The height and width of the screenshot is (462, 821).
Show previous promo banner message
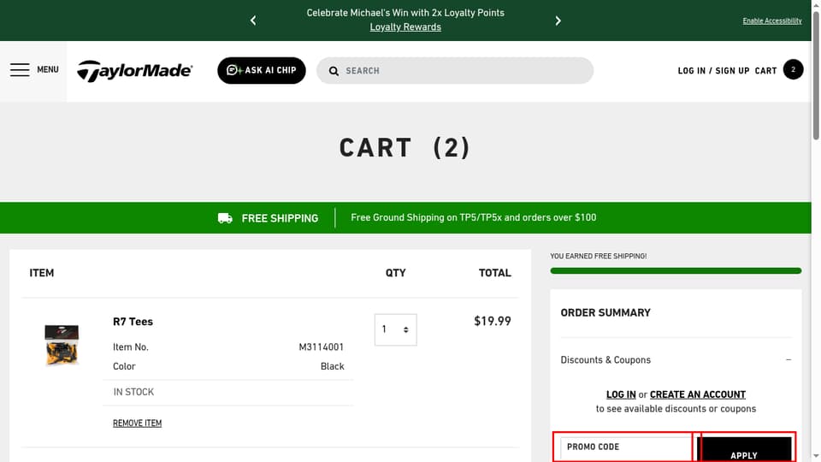coord(253,21)
